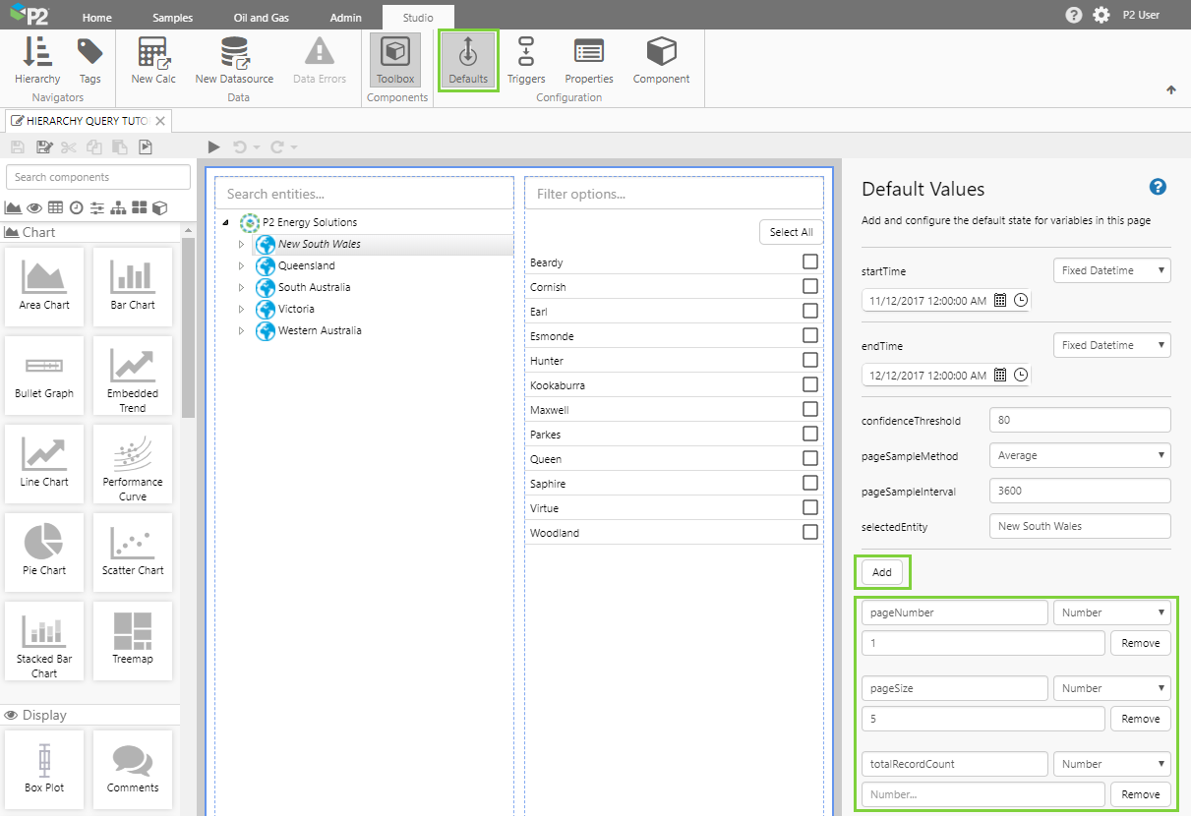The width and height of the screenshot is (1191, 816).
Task: Click the Tags navigator icon
Action: coord(90,60)
